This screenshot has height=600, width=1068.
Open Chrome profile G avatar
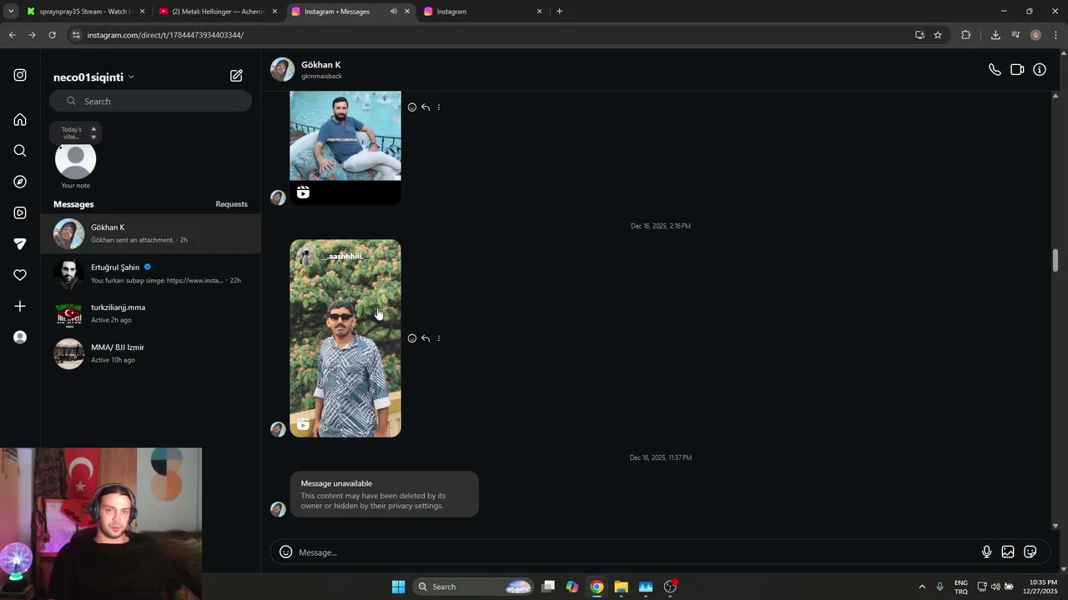[x=1035, y=35]
